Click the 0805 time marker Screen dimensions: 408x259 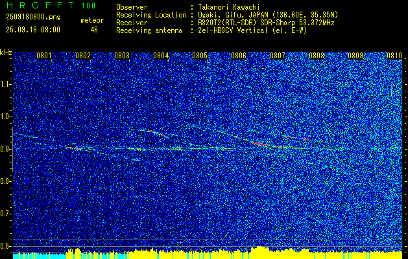click(x=200, y=56)
